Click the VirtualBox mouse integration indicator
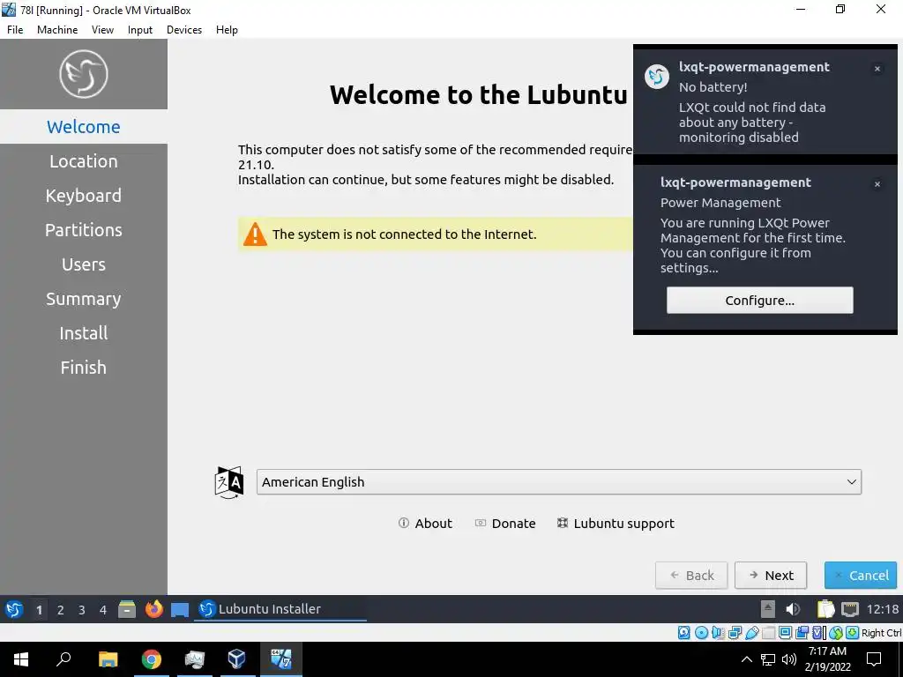The height and width of the screenshot is (677, 903). click(x=836, y=633)
